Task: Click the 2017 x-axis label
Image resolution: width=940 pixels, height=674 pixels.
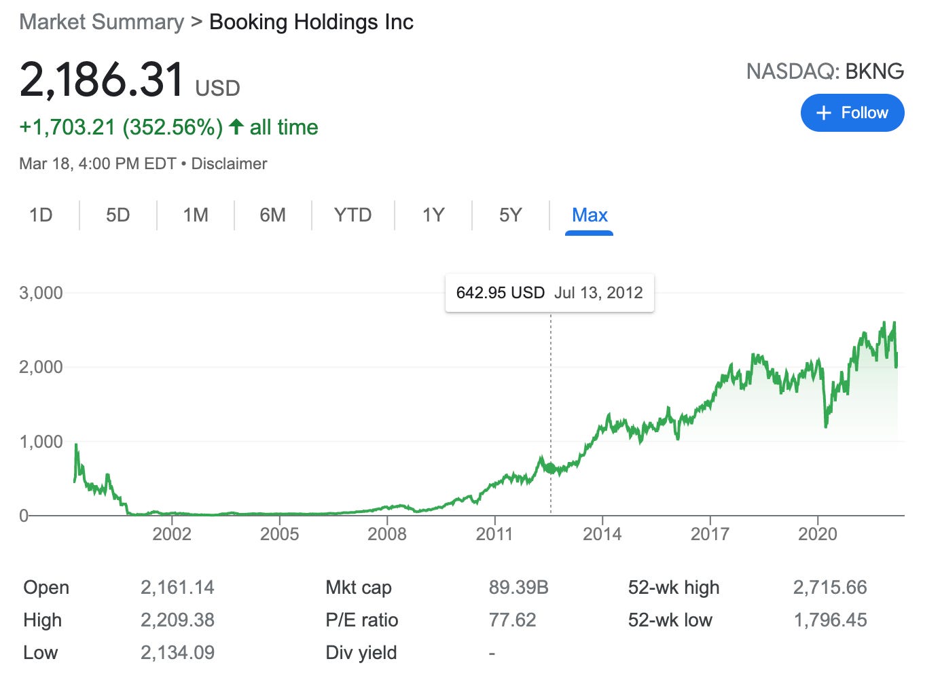Action: coord(710,534)
